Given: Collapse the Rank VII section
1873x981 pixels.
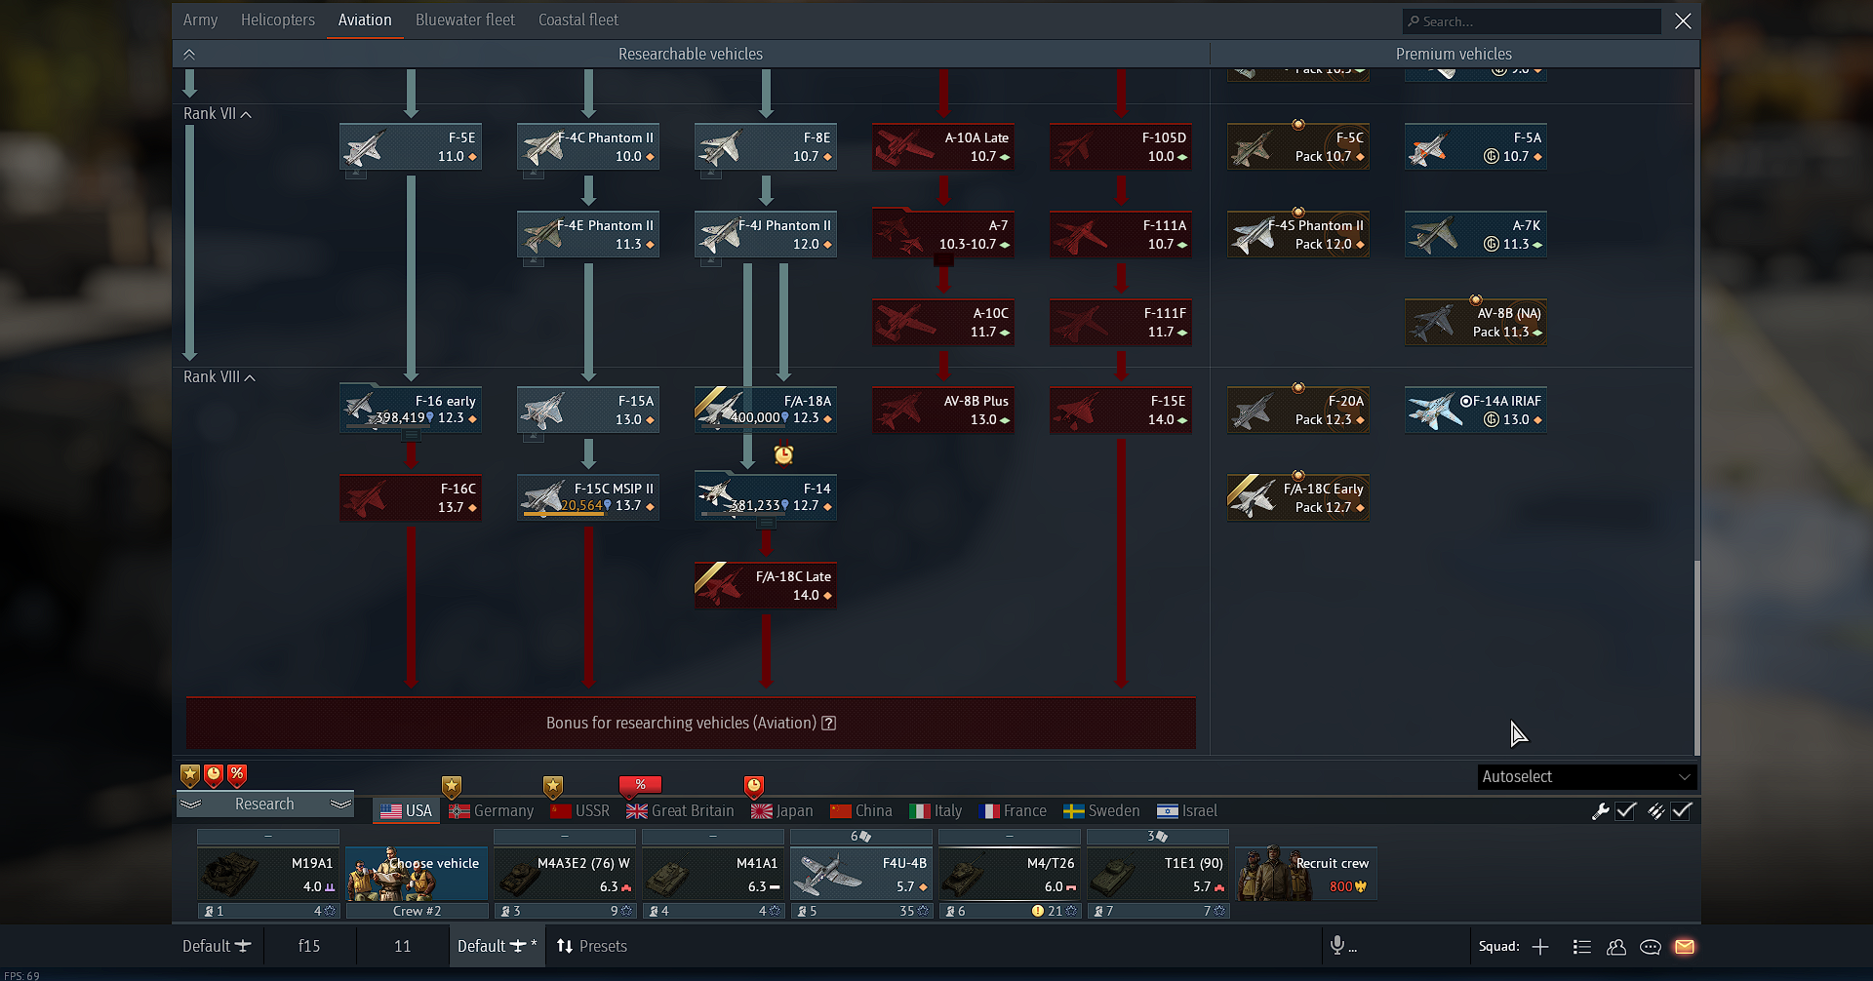Looking at the screenshot, I should [x=245, y=113].
